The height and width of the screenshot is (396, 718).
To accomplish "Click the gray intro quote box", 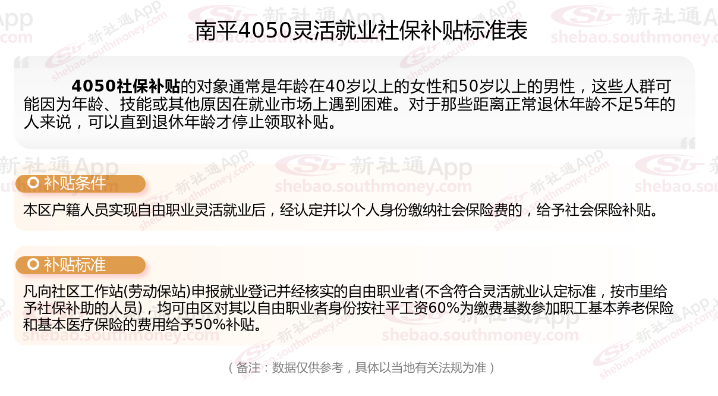I will pos(354,102).
